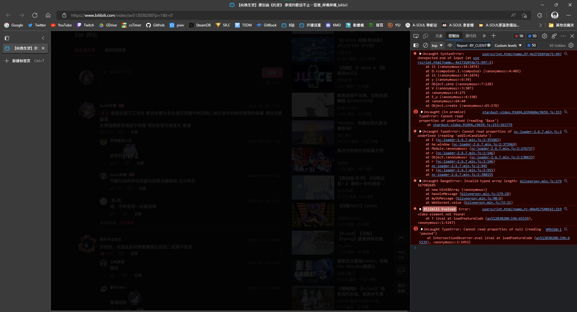Toggle the device emulation toolbar
The image size is (577, 312).
point(426,36)
